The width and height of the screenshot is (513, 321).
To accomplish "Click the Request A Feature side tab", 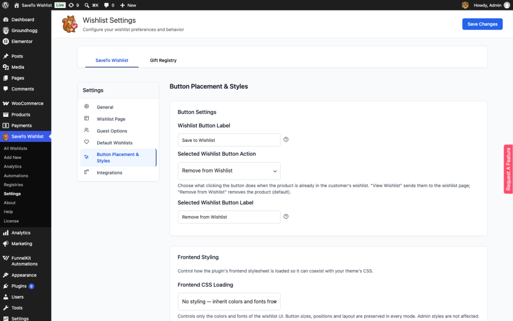I will 508,169.
